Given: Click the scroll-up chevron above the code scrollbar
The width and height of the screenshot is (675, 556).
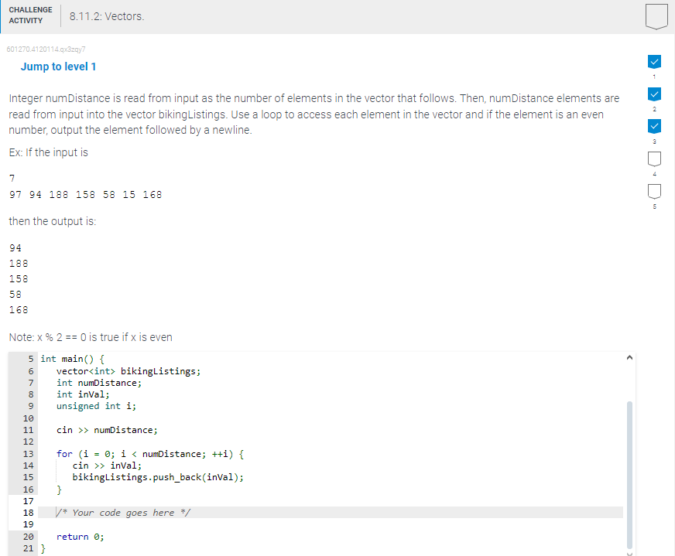Looking at the screenshot, I should [x=629, y=356].
